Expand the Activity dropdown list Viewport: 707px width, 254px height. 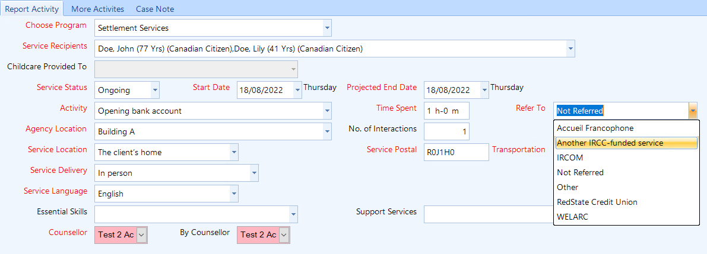click(326, 111)
